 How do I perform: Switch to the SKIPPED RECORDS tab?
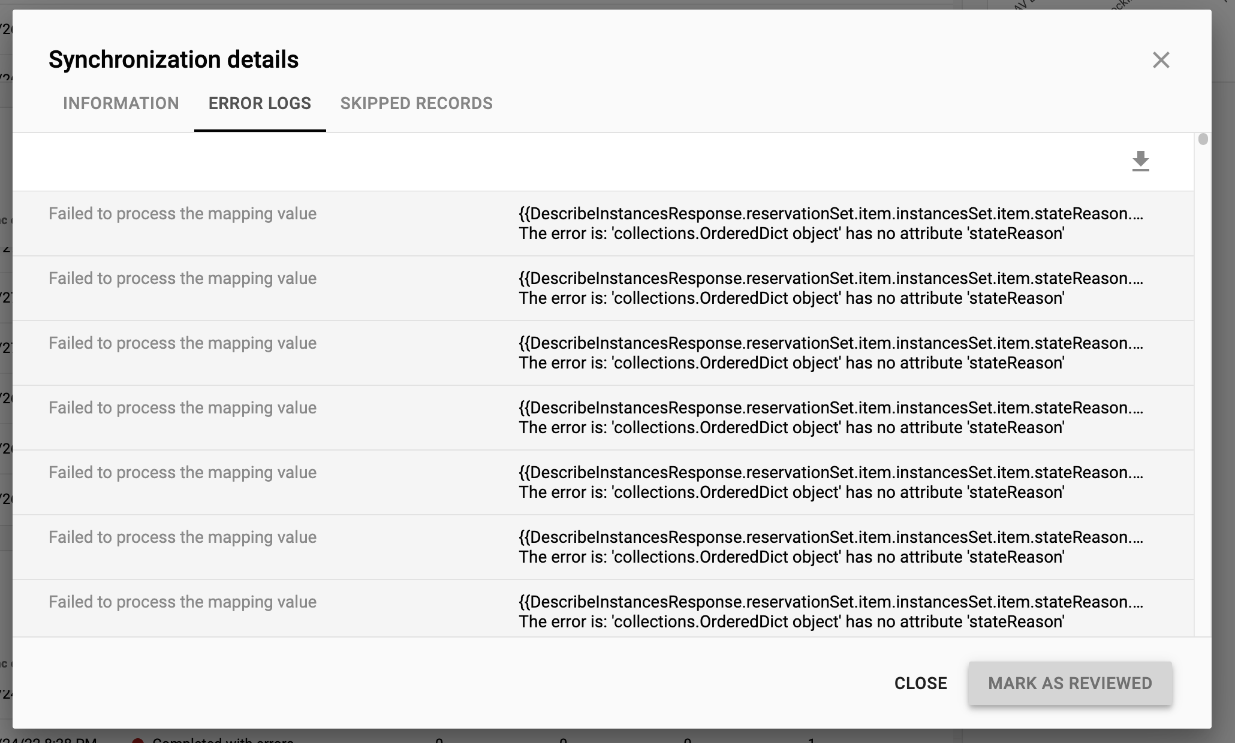pyautogui.click(x=416, y=103)
